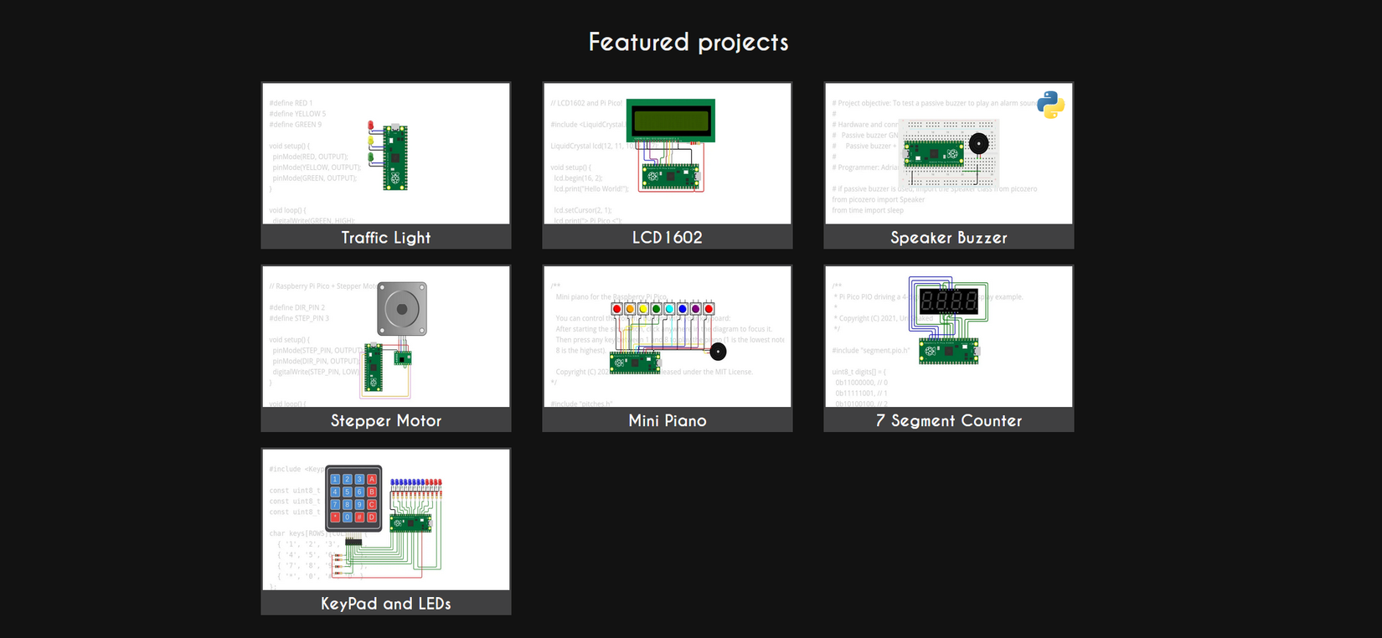Open the Traffic Light project thumbnail
The image size is (1382, 638).
click(386, 153)
